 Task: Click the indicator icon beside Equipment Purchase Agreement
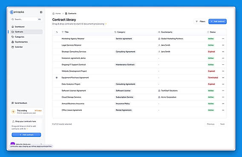tap(57, 78)
